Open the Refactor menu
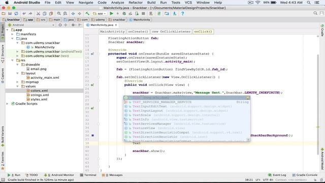 [x=136, y=3]
